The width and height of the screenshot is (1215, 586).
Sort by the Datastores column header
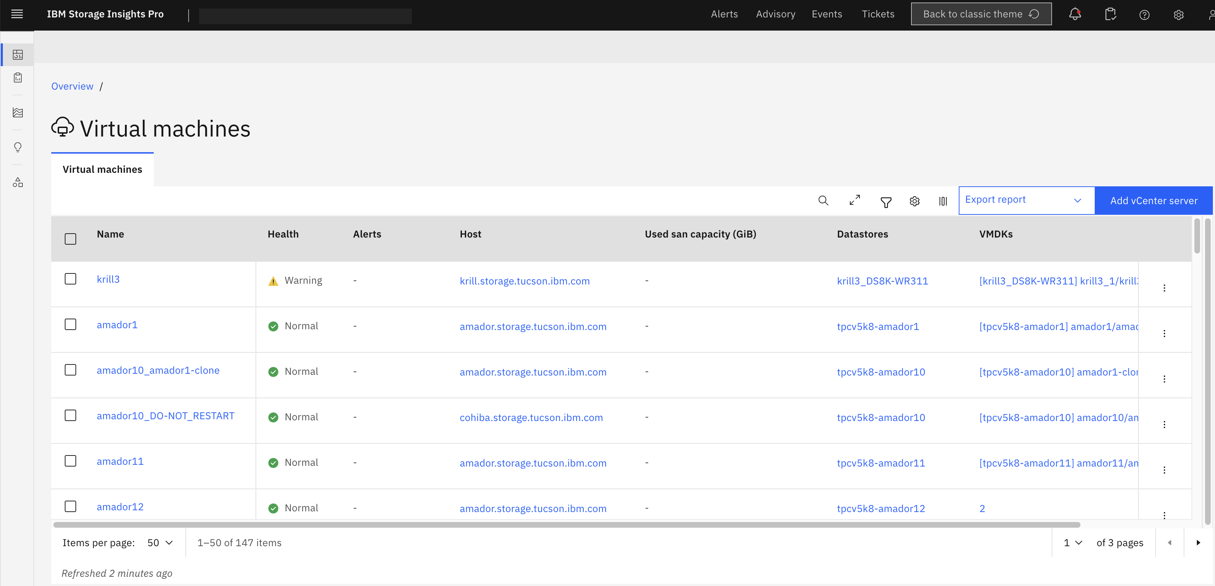[862, 234]
